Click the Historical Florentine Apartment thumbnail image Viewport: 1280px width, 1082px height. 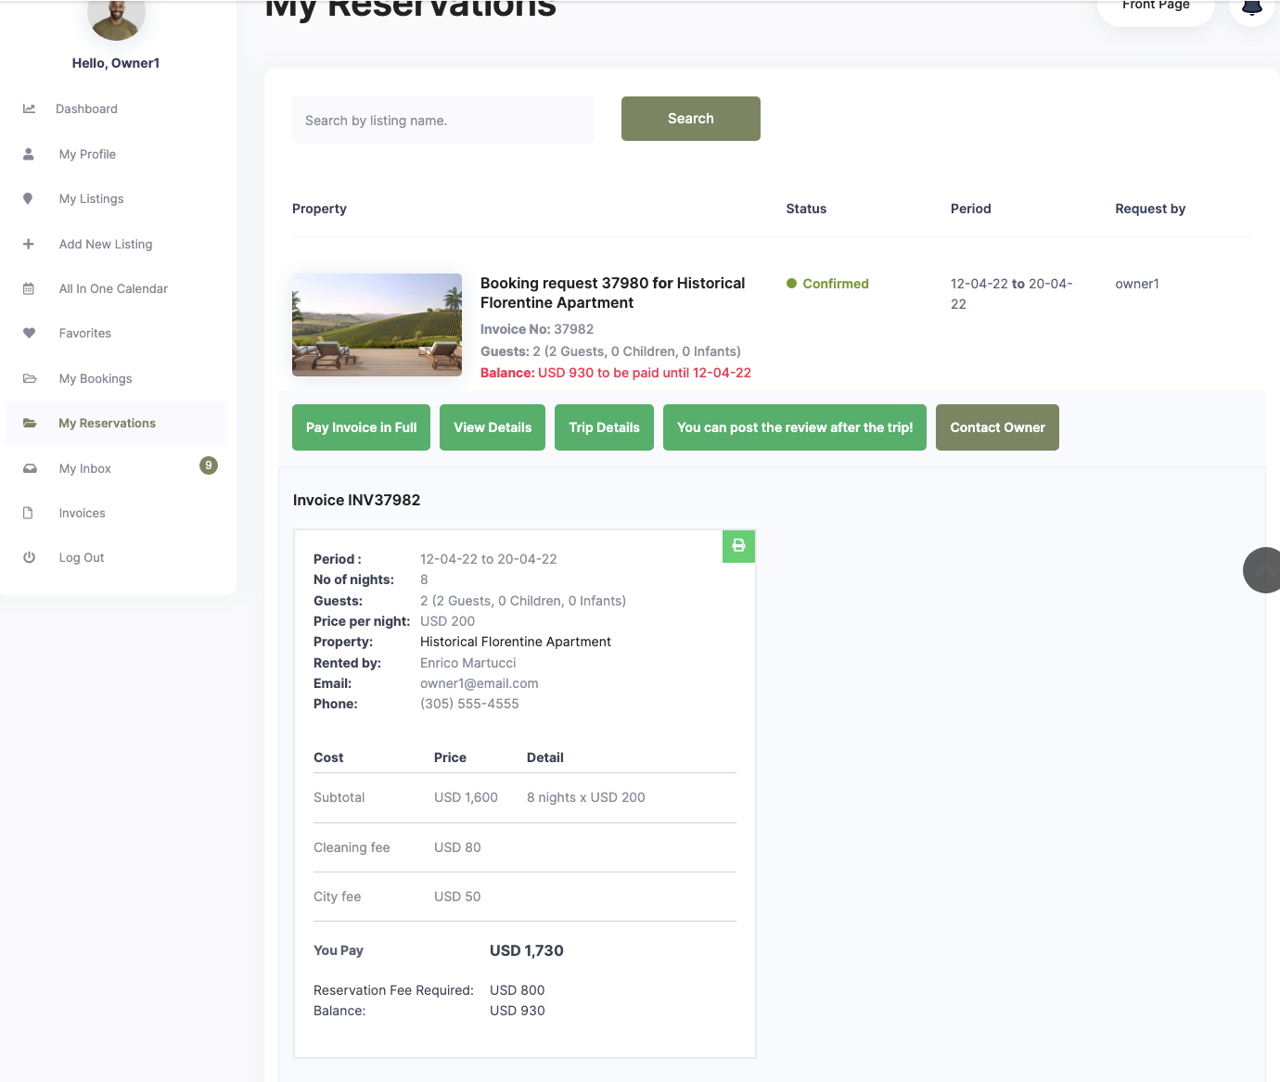tap(377, 325)
